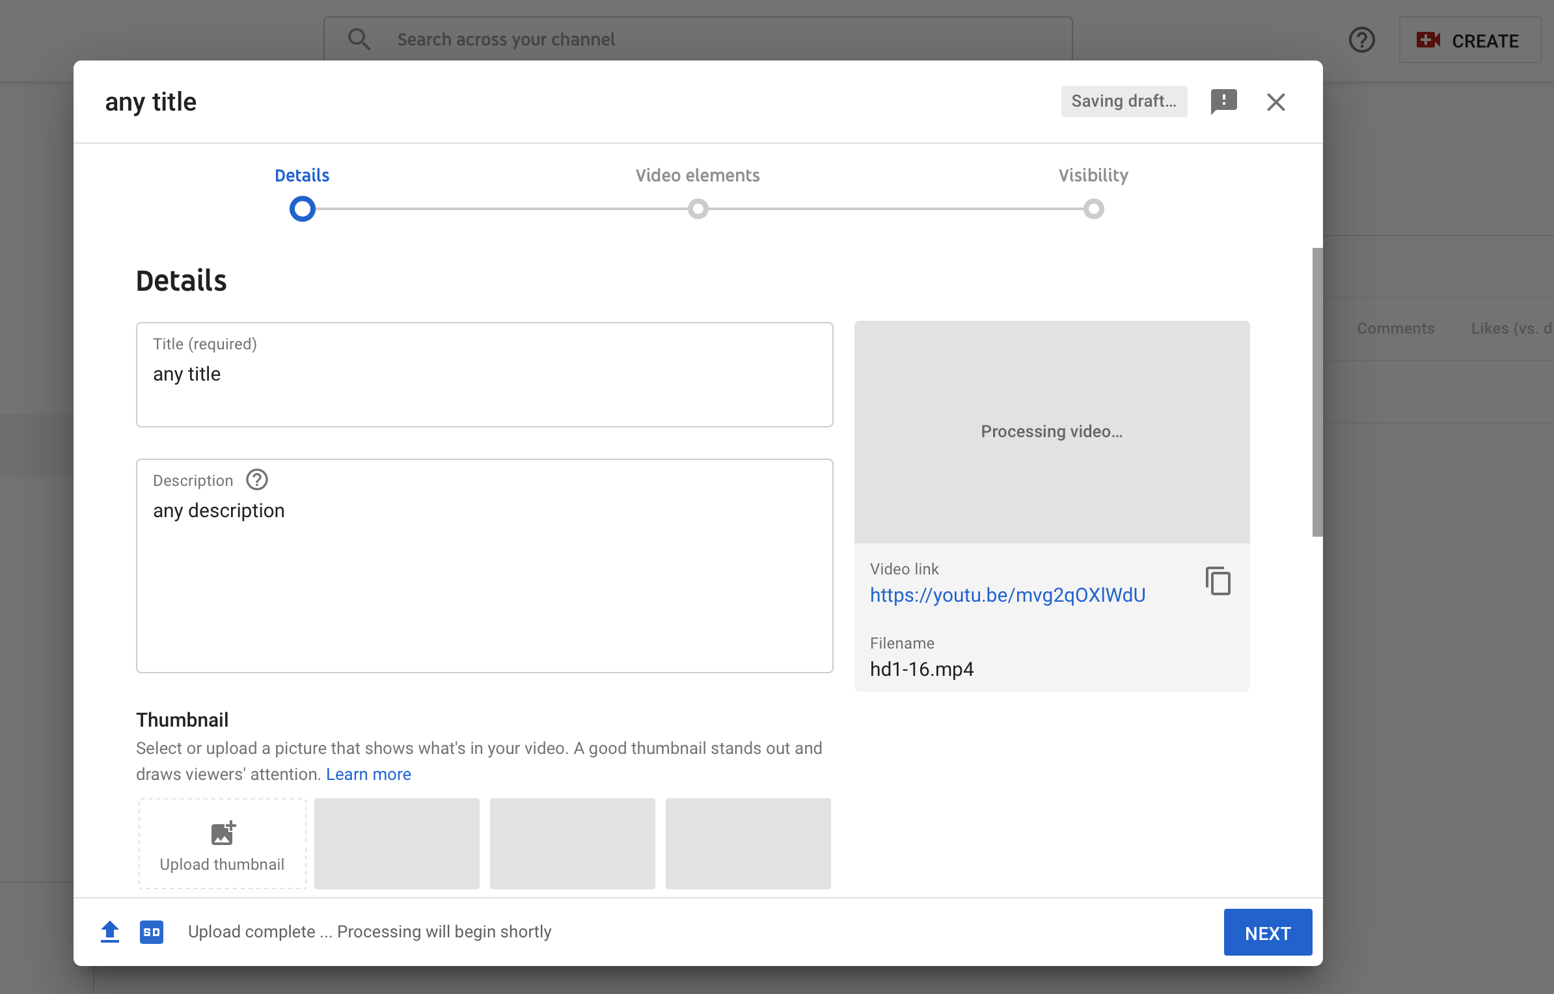Open the youtu.be video link
1554x994 pixels.
click(1007, 595)
